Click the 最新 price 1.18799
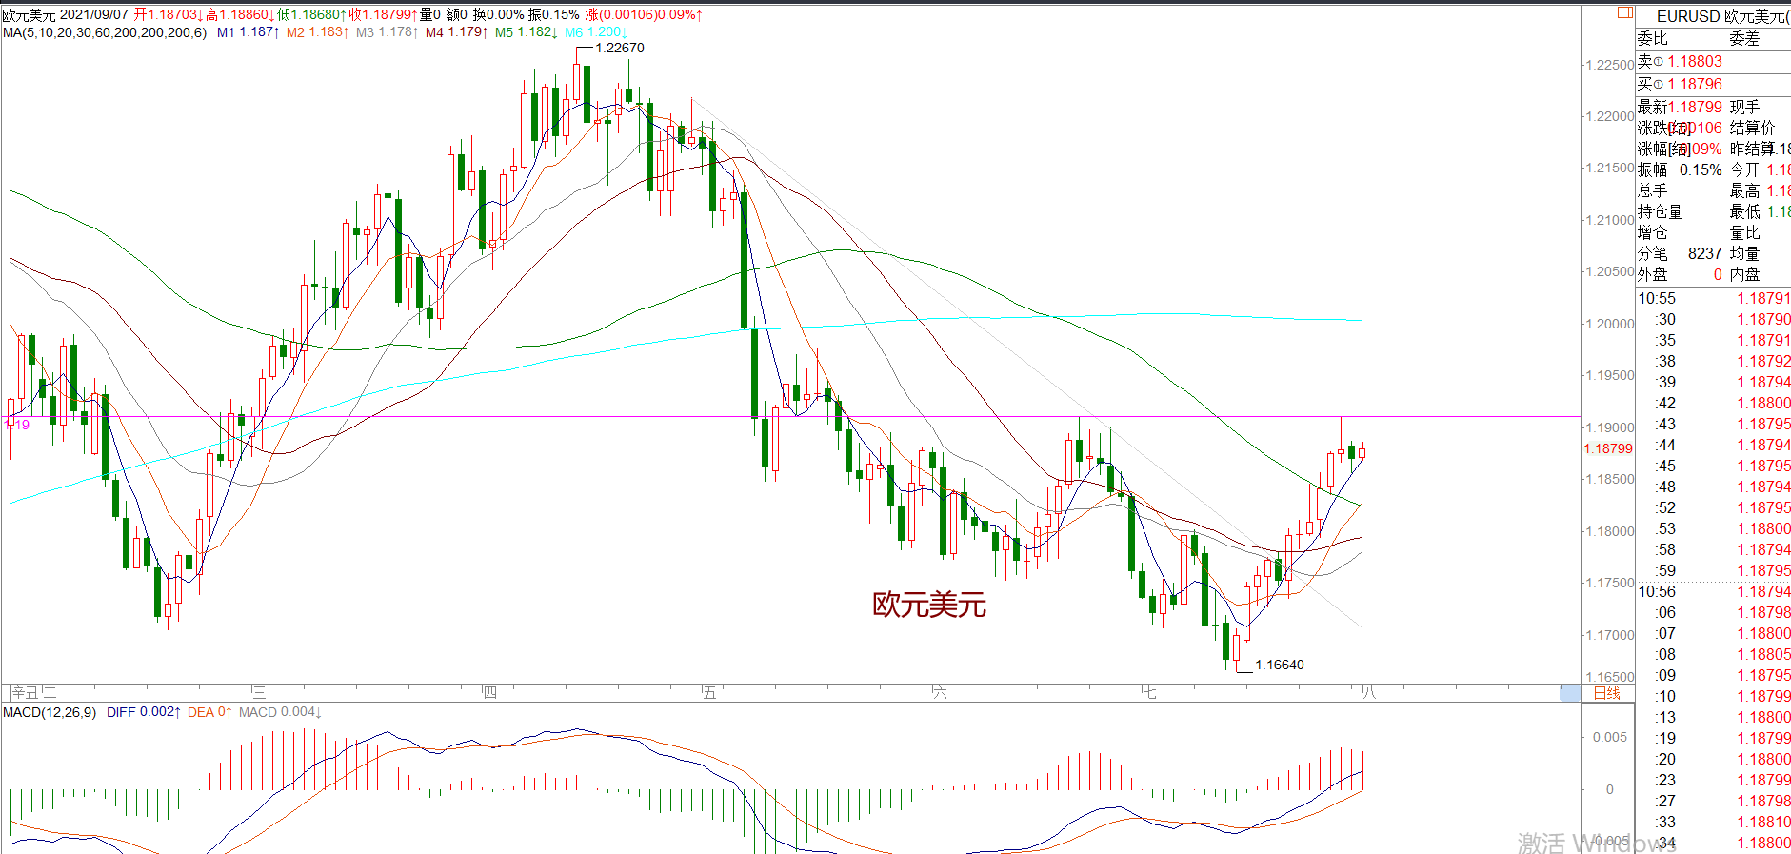 (x=1695, y=107)
